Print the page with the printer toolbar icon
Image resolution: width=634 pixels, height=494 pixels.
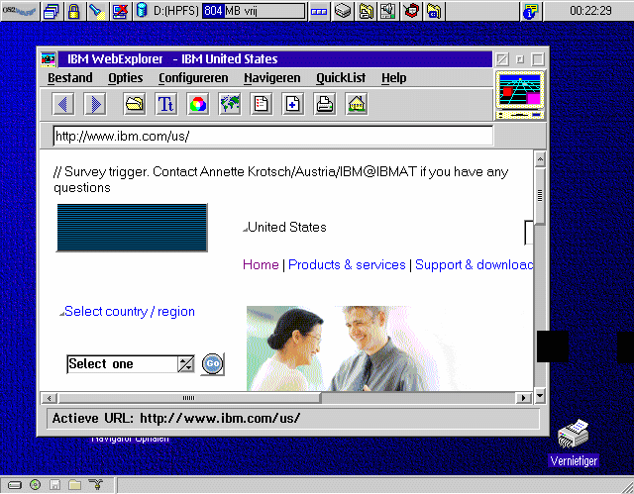[324, 104]
